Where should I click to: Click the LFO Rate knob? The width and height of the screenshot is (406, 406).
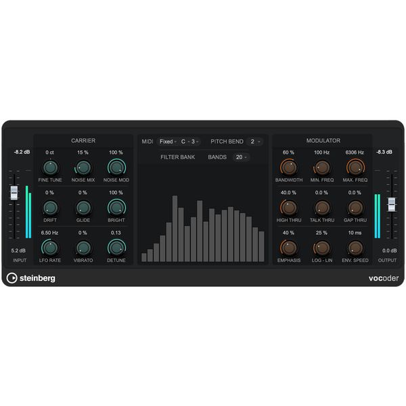[50, 248]
